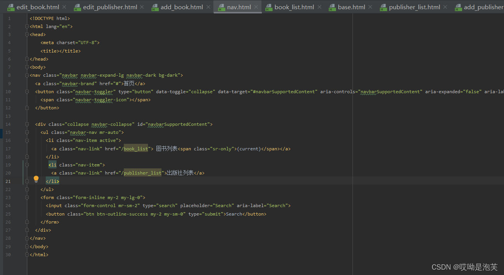Click the "<title></title>" tag on line 5
504x275 pixels.
[x=61, y=51]
